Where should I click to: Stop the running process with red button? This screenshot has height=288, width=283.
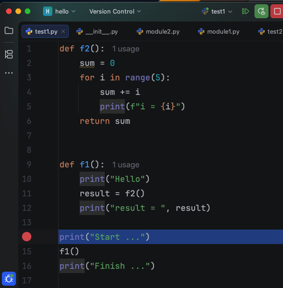pyautogui.click(x=277, y=11)
